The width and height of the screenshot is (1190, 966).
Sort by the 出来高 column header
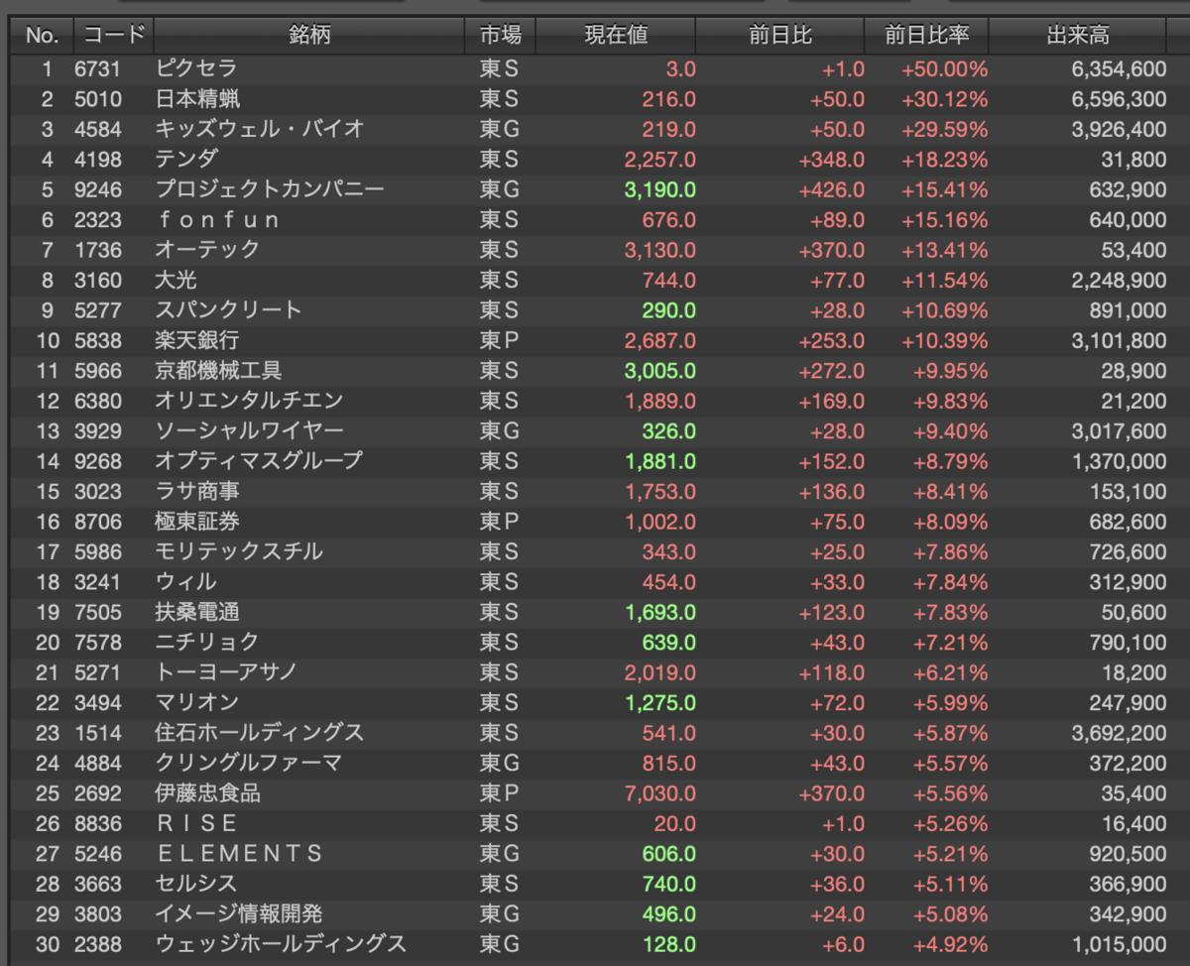tap(1078, 36)
